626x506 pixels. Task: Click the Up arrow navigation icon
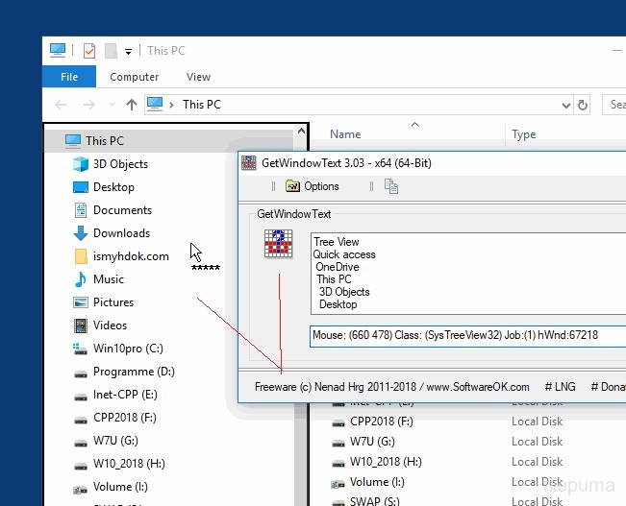tap(132, 104)
